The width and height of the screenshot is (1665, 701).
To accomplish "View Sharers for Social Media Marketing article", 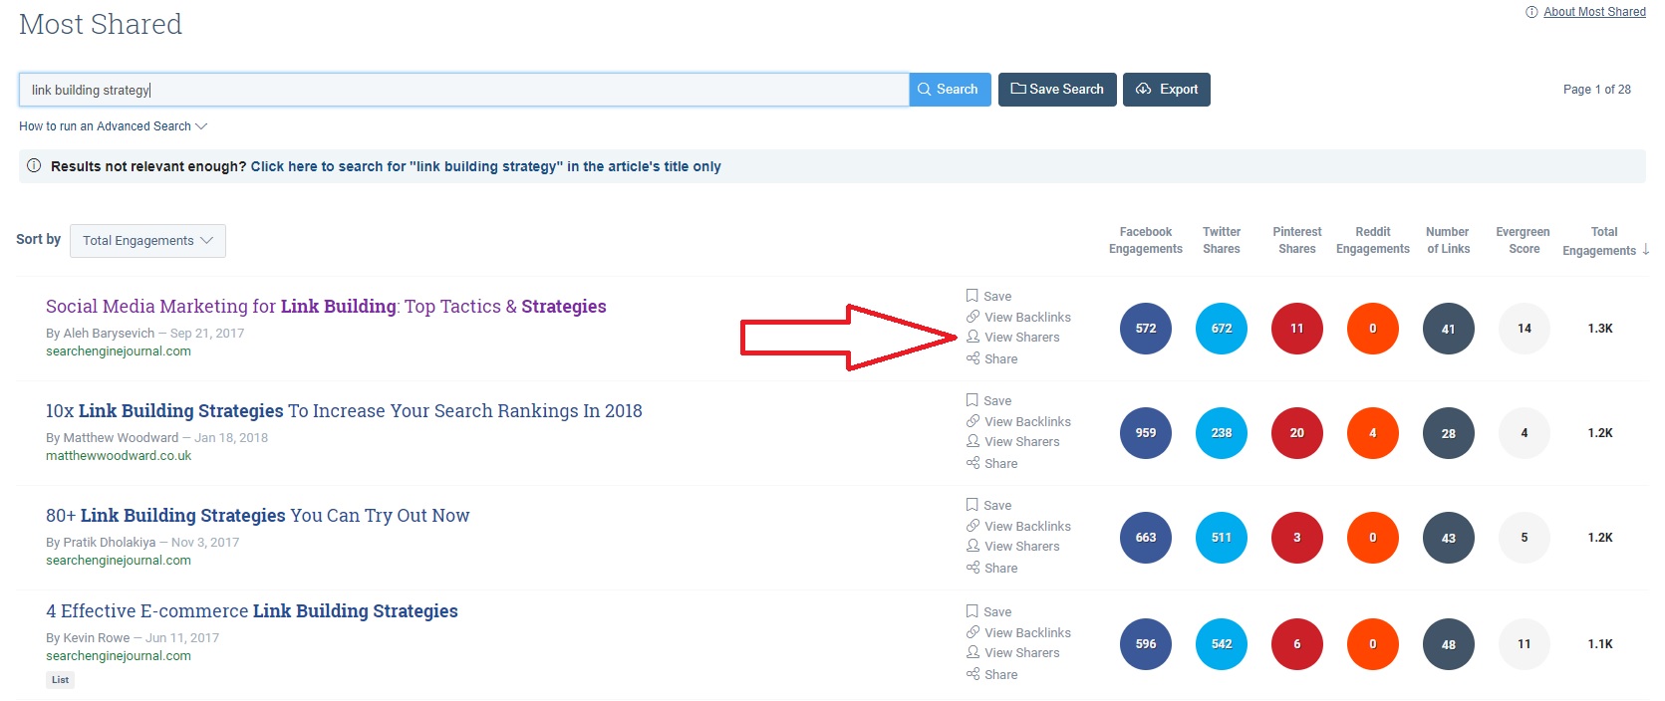I will (1012, 337).
